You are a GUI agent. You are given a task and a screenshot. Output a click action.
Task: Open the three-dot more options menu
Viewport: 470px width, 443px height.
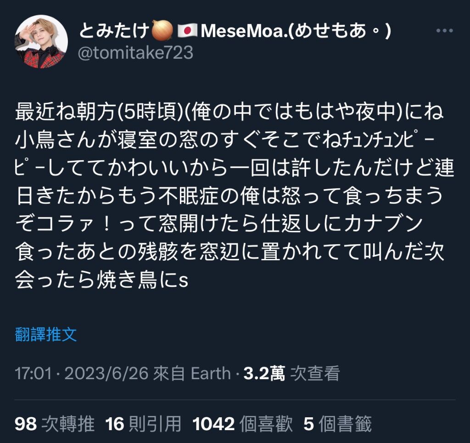click(444, 31)
